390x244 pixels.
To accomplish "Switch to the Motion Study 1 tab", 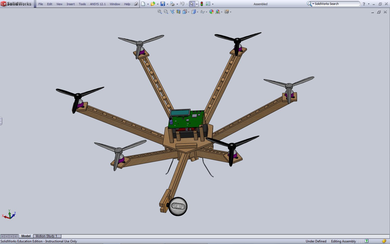I will tap(46, 236).
